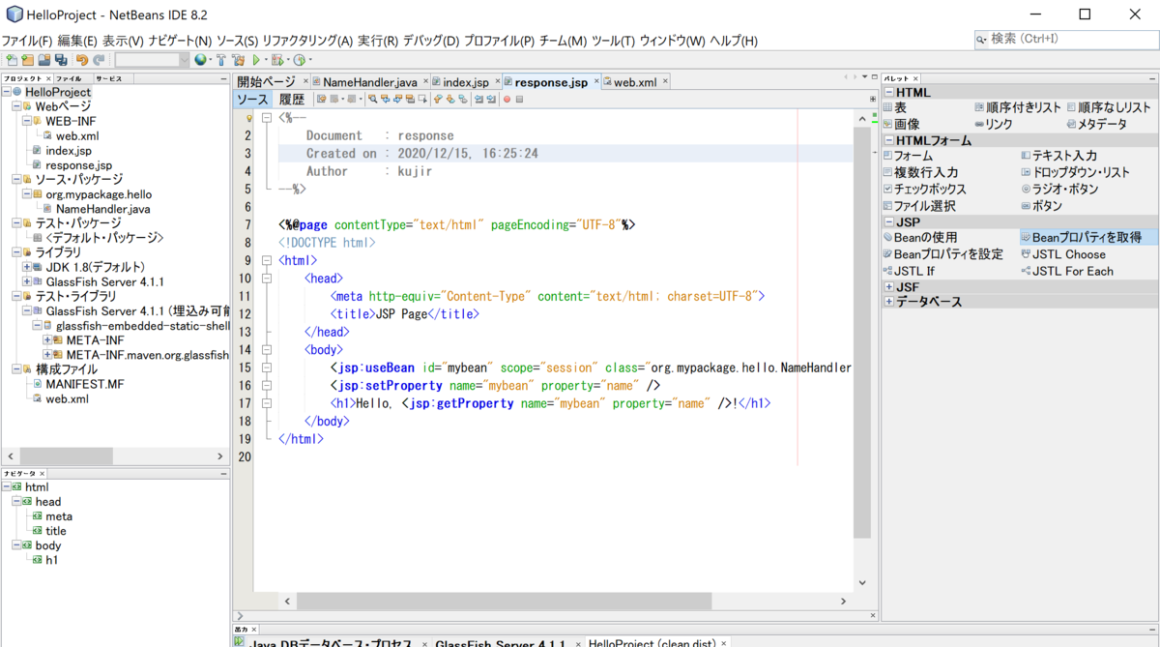Click the Clean and Build icon
The width and height of the screenshot is (1160, 647).
click(x=238, y=60)
